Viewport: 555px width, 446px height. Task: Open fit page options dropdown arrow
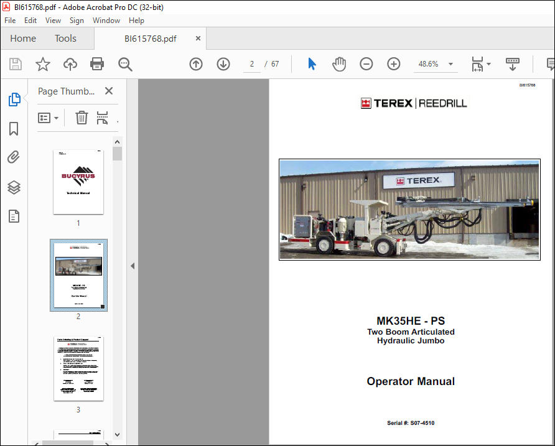(489, 64)
